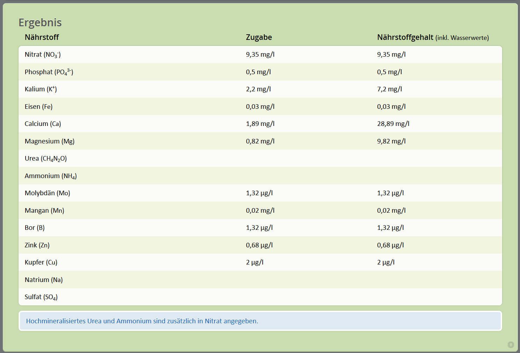Select the Nitrat (NO3) row label

[43, 55]
